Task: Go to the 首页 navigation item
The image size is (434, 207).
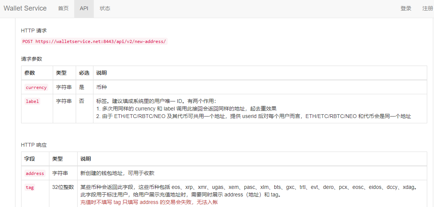Action: tap(63, 8)
